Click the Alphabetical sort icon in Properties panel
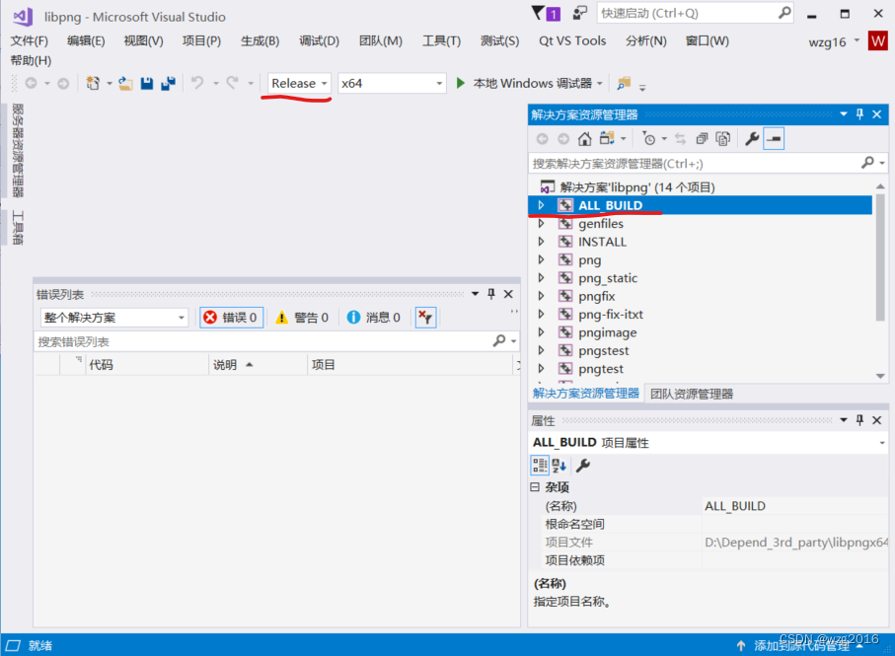Image resolution: width=895 pixels, height=656 pixels. (559, 465)
